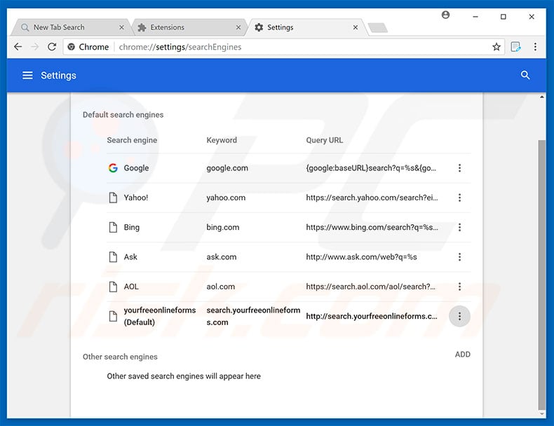
Task: Search settings with the magnifier icon
Action: [525, 75]
